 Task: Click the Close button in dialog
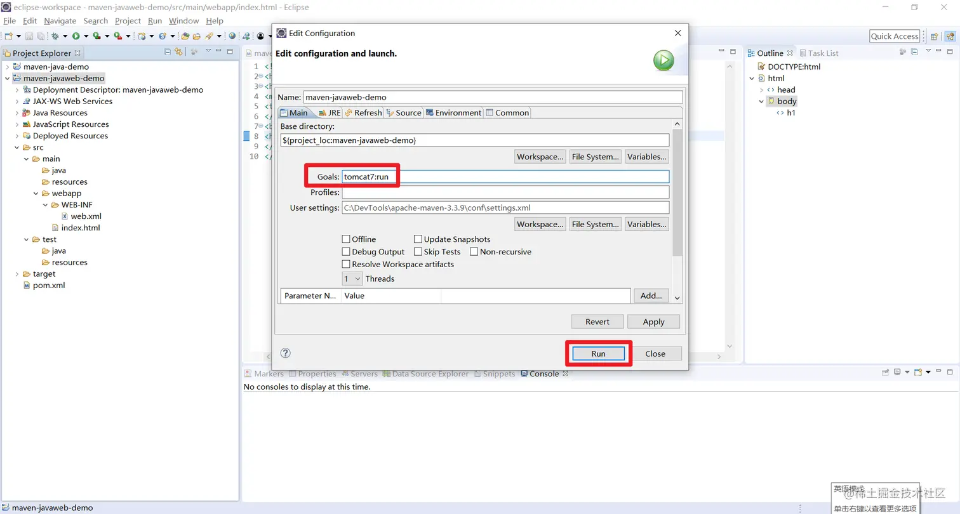pyautogui.click(x=655, y=353)
